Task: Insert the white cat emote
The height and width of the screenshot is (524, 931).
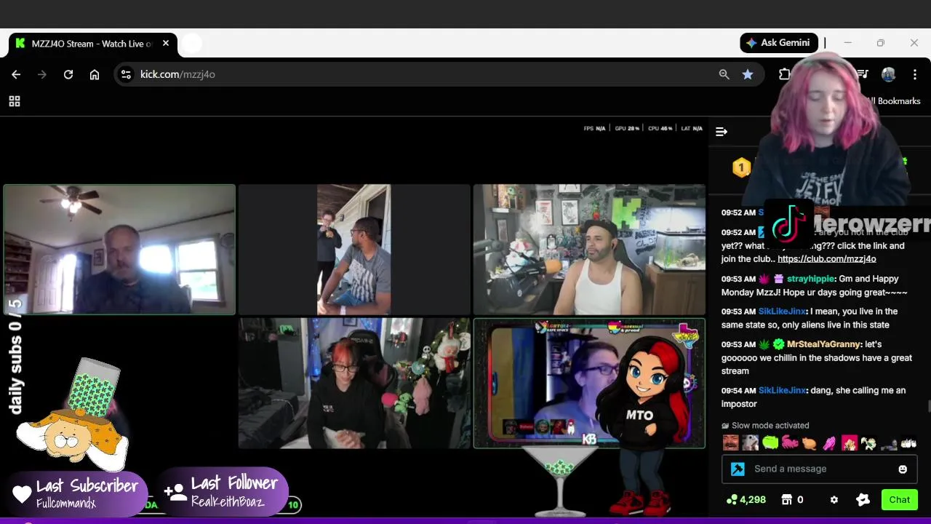Action: tap(751, 442)
